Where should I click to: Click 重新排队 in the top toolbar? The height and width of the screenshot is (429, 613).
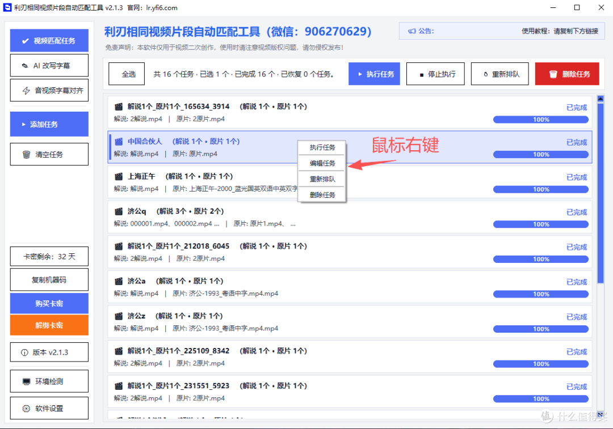pyautogui.click(x=500, y=74)
